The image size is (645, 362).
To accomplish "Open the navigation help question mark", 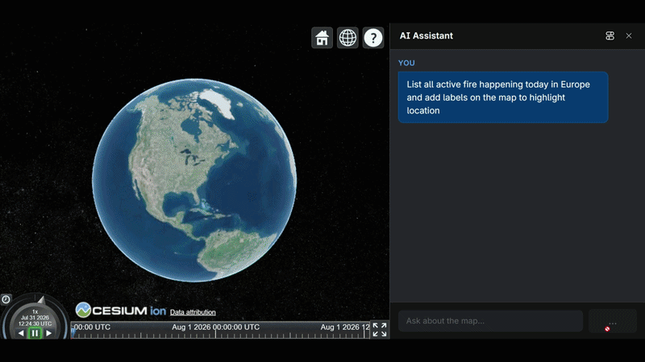I will (373, 38).
